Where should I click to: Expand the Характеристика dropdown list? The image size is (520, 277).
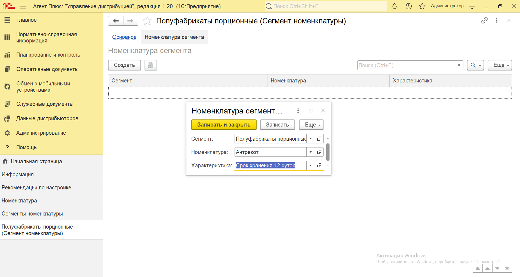310,165
